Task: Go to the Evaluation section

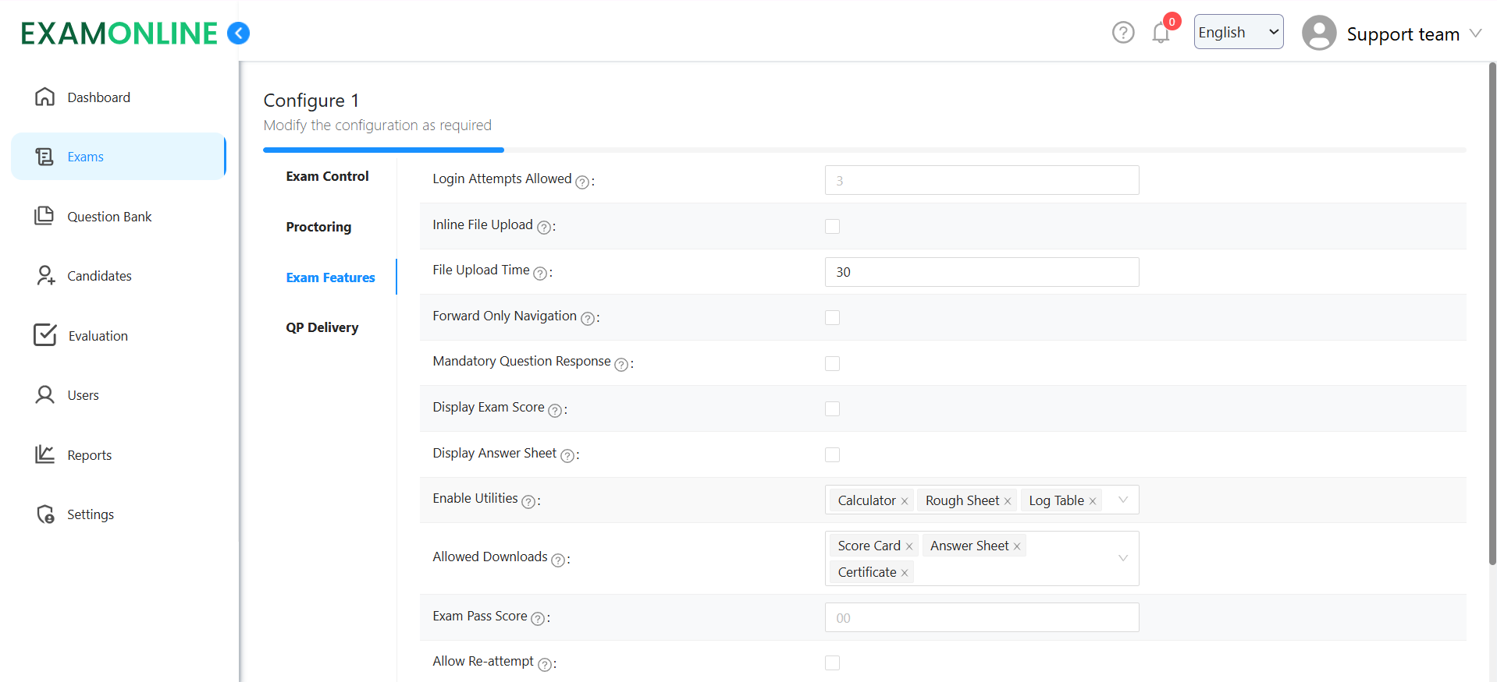Action: pos(98,336)
